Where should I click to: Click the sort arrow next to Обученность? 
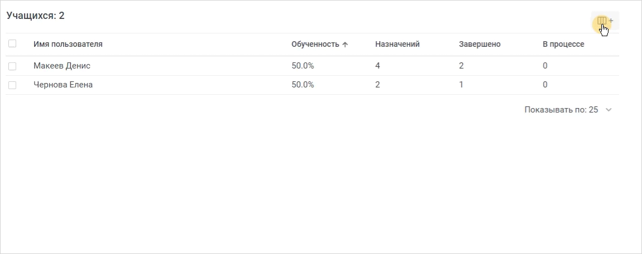pyautogui.click(x=345, y=45)
